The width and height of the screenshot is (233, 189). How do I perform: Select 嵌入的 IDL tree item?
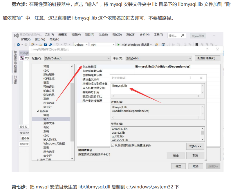coord(50,139)
